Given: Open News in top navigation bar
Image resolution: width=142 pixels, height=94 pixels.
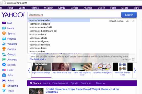Looking at the screenshot, I should (x=10, y=8).
